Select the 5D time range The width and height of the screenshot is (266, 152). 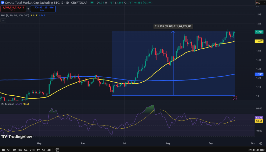click(x=9, y=150)
